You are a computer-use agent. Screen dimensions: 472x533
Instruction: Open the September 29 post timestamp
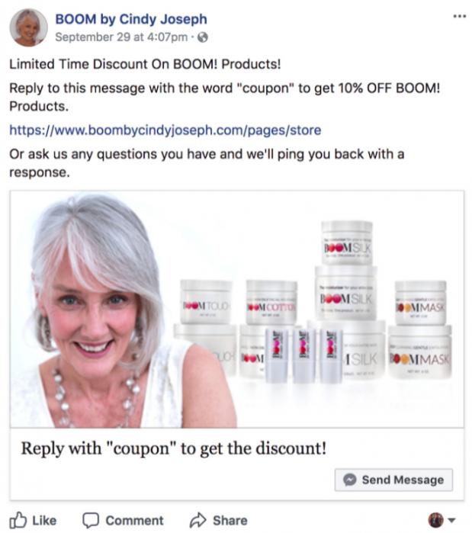click(121, 37)
